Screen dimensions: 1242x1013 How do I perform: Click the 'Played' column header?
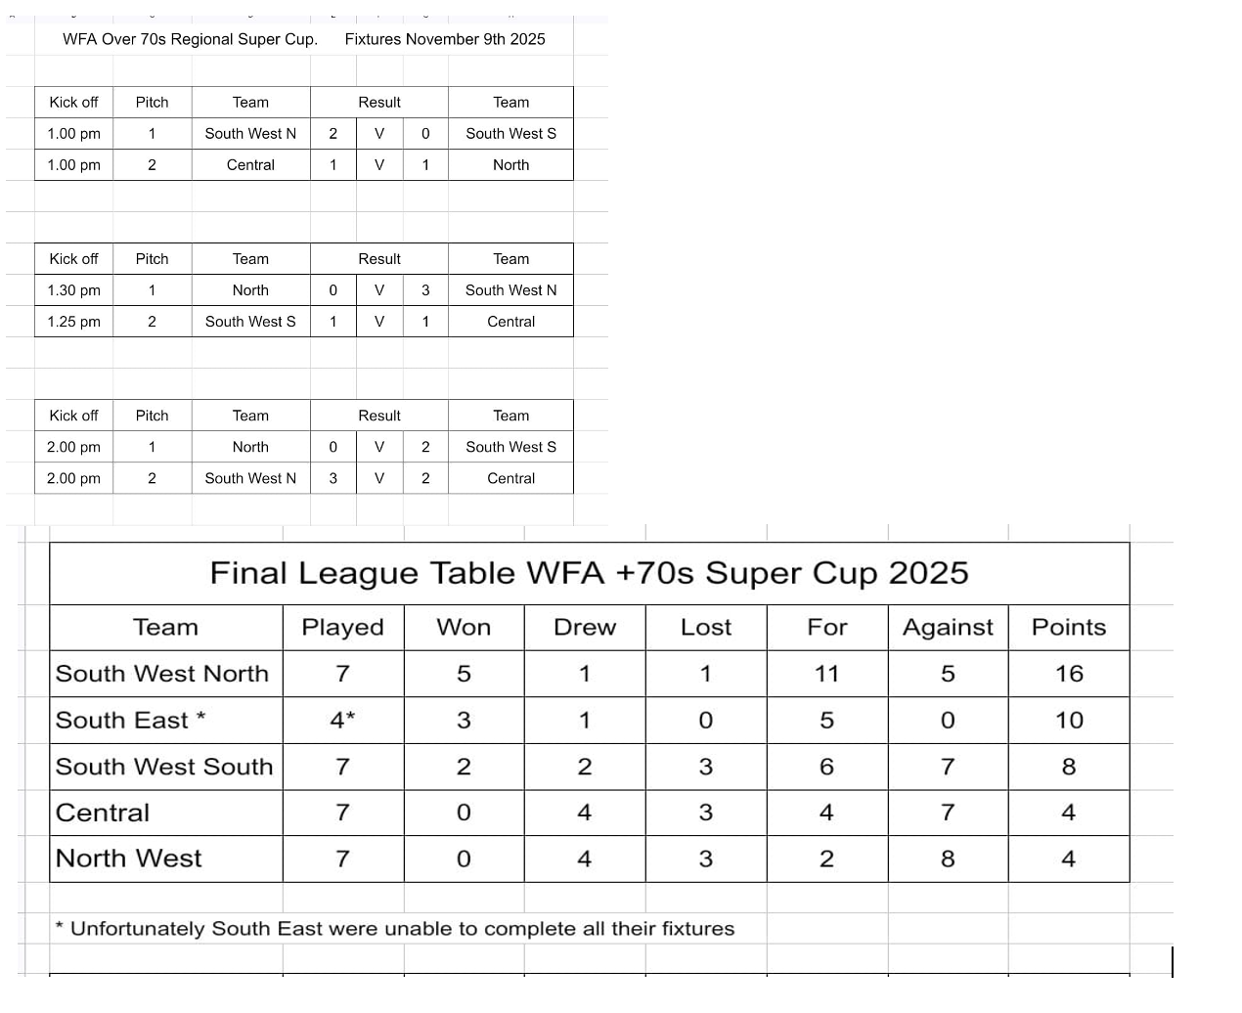coord(342,628)
